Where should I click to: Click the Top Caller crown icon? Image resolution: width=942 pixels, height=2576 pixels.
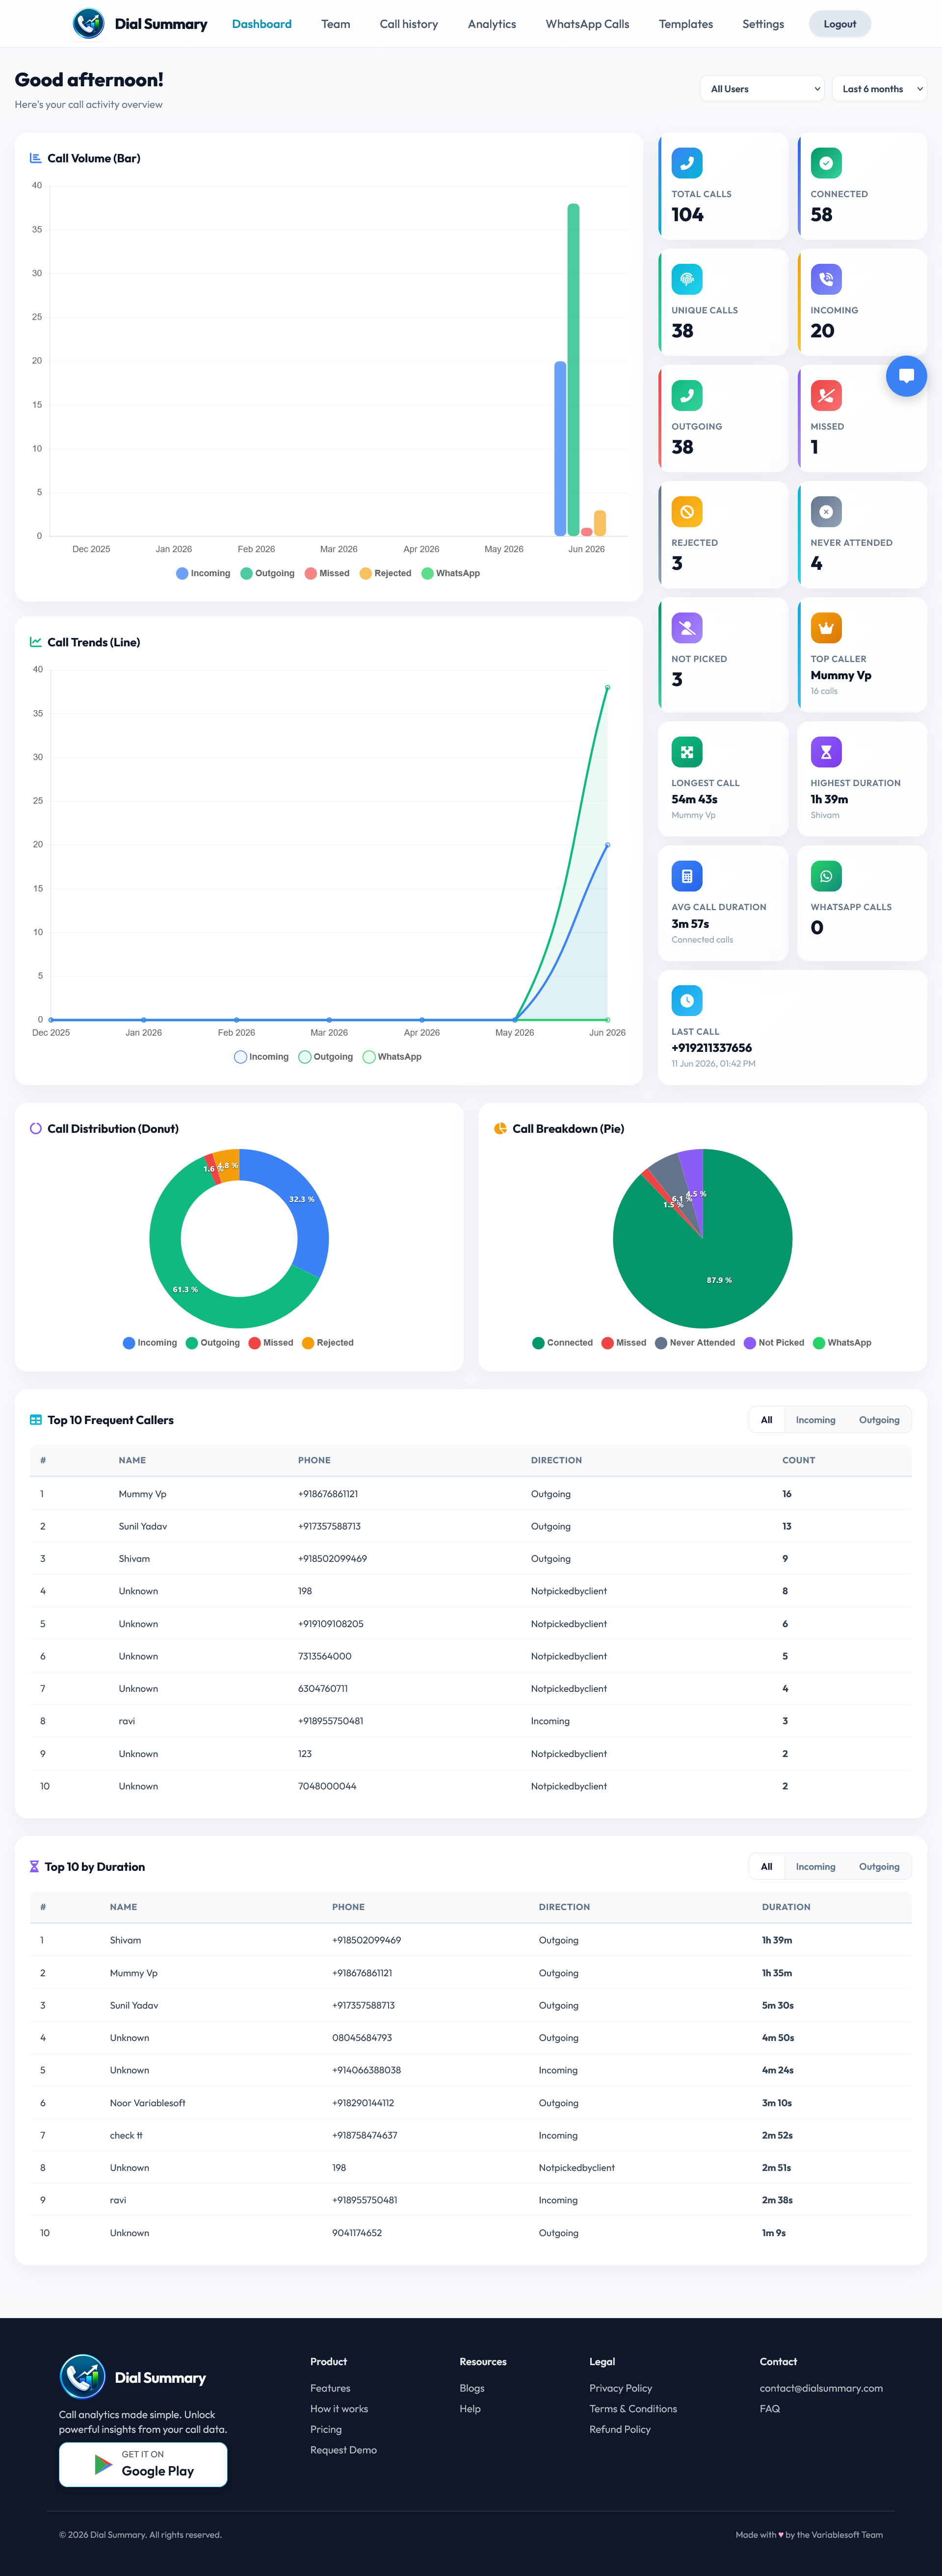[826, 628]
